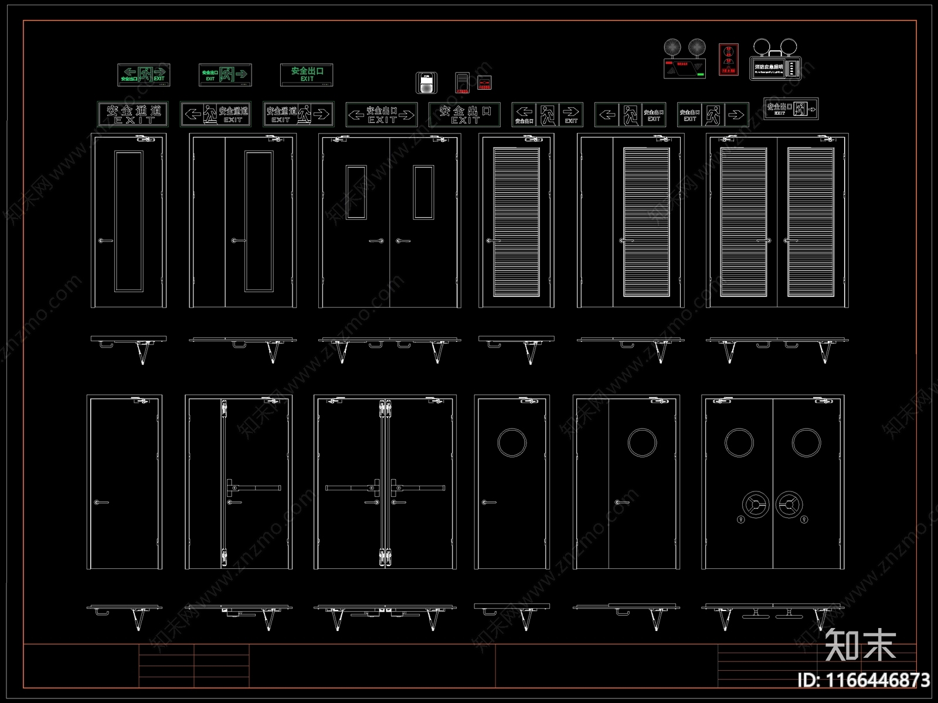Select the left-arrow running man 安全通道 sign
The image size is (938, 703).
(216, 114)
